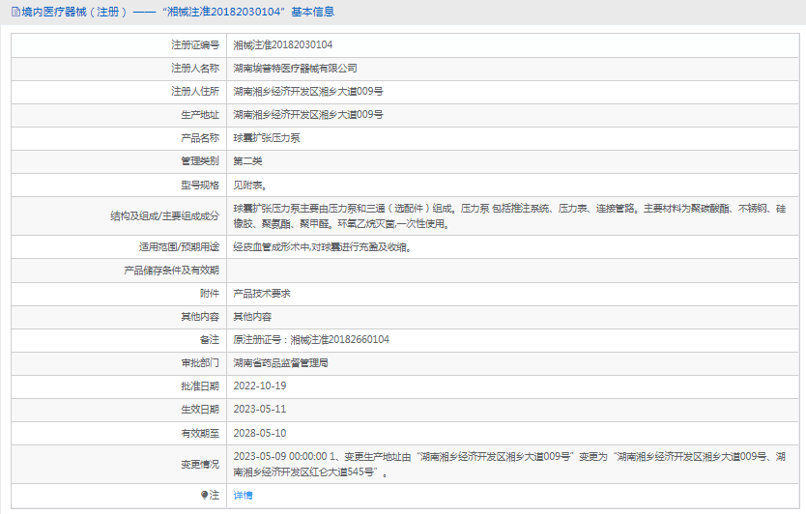This screenshot has height=514, width=806.
Task: Click approval date 2022-10-19
Action: (260, 385)
